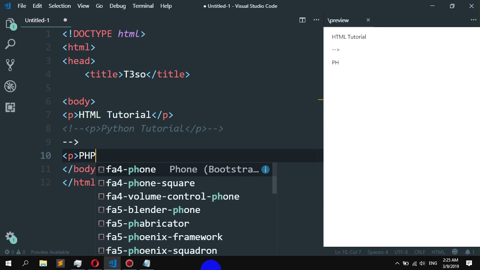
Task: Click line number 10 in gutter
Action: [x=46, y=156]
